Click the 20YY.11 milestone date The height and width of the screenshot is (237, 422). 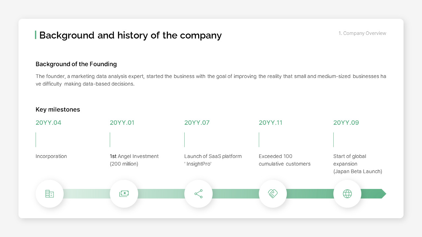271,123
